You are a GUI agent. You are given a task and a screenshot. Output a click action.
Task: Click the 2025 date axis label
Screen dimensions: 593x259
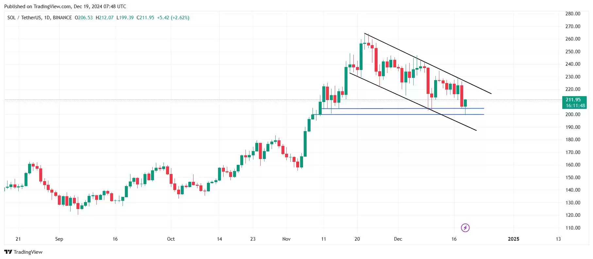[513, 239]
